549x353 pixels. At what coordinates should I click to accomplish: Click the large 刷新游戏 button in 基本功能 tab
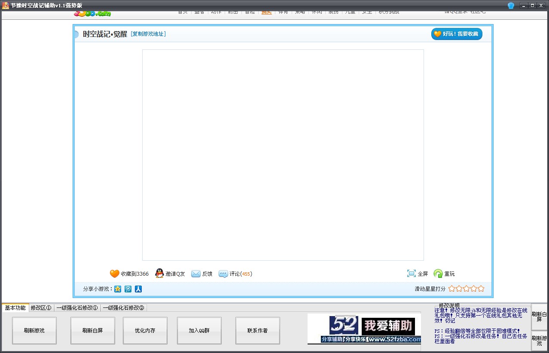pyautogui.click(x=34, y=331)
